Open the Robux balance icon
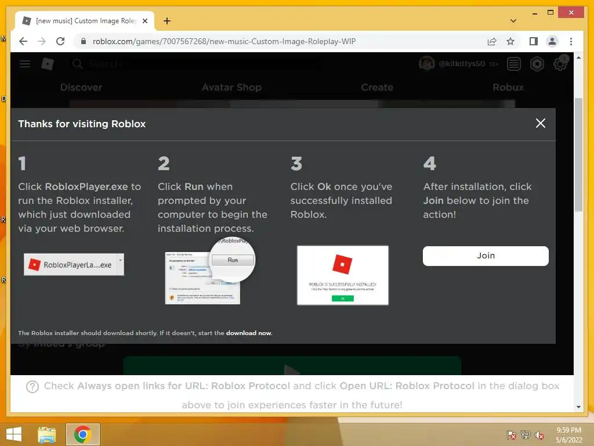This screenshot has width=594, height=446. [x=537, y=64]
